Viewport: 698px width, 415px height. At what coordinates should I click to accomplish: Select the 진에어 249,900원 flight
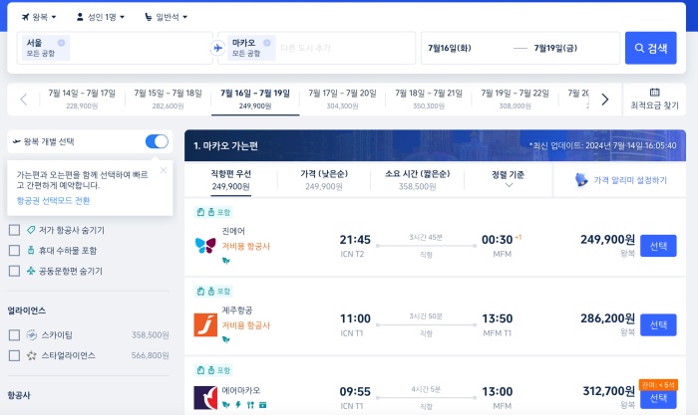[x=658, y=246]
